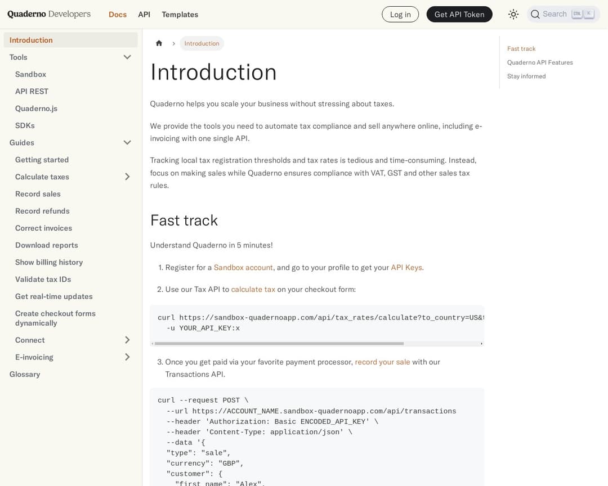The width and height of the screenshot is (608, 486).
Task: Jump to Quaderno API Features section
Action: tap(540, 62)
